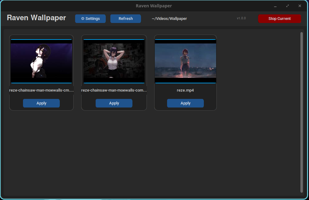Viewport: 309px width, 200px height.
Task: Open the Settings panel
Action: (90, 19)
